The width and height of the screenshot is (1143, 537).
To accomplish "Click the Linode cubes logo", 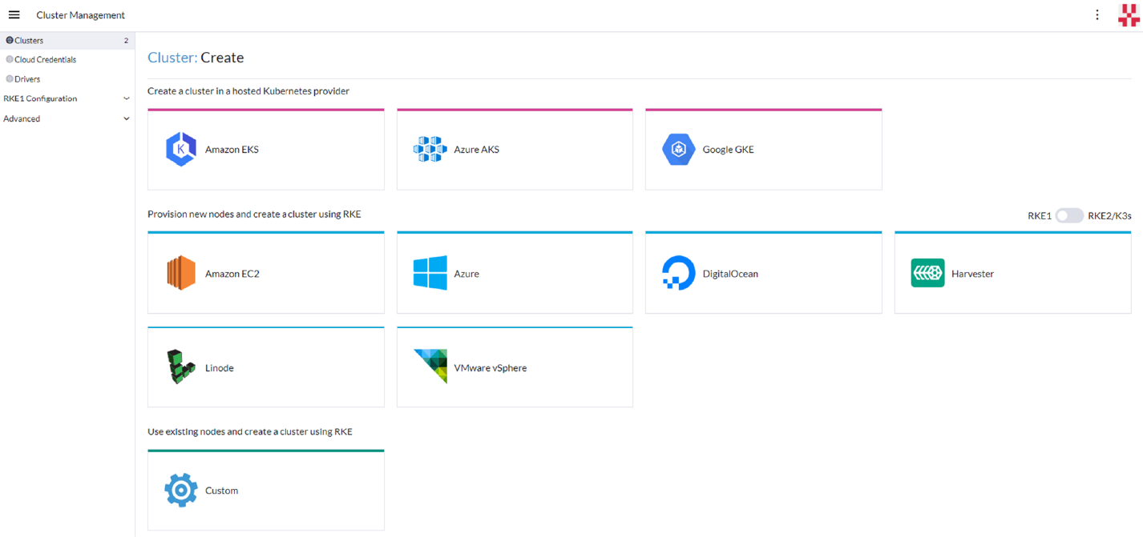I will 181,367.
